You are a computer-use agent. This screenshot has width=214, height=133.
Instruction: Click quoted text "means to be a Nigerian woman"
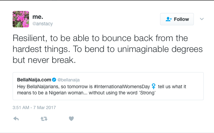coord(50,93)
